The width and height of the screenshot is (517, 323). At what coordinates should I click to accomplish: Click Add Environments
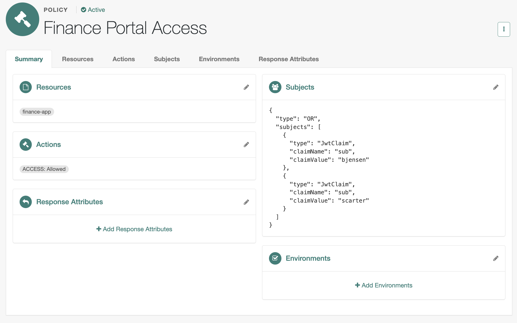[384, 285]
